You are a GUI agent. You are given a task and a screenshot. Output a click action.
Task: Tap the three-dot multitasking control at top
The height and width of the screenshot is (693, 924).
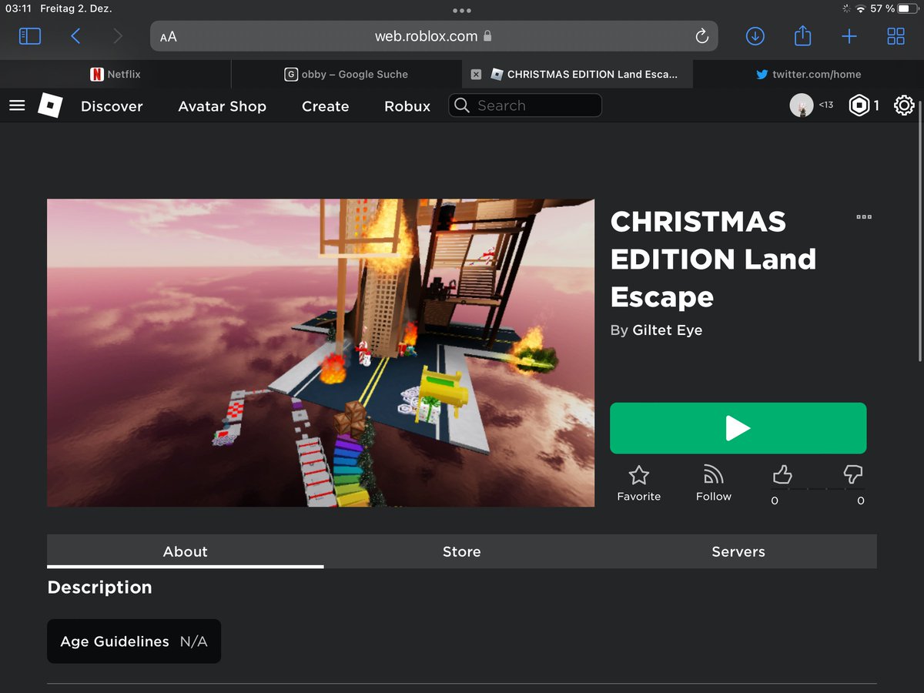tap(462, 11)
